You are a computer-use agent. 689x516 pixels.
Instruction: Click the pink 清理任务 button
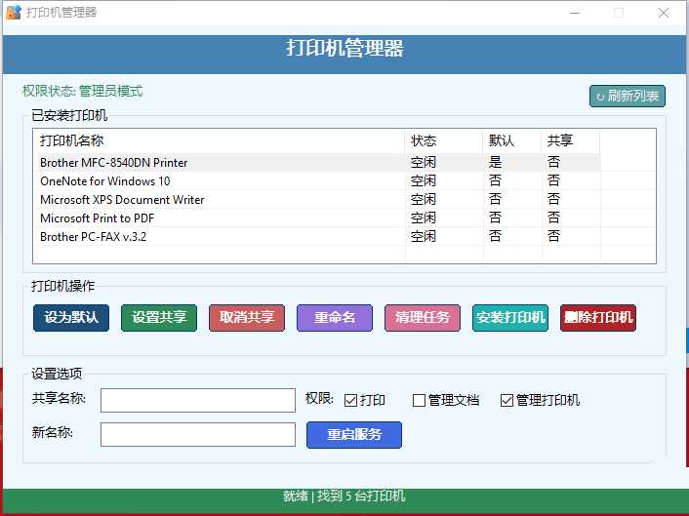[423, 318]
